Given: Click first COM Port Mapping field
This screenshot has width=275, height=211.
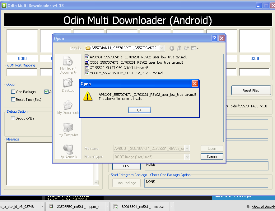Looking at the screenshot, I should 22,72.
